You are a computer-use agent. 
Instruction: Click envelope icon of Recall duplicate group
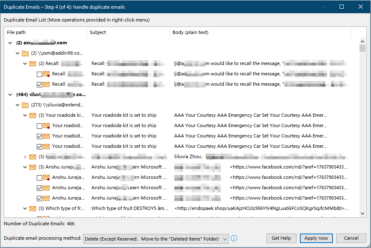coord(33,64)
